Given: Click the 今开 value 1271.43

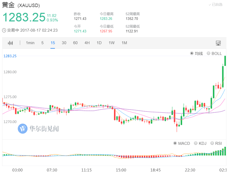Looking at the screenshot, I should (80, 31).
